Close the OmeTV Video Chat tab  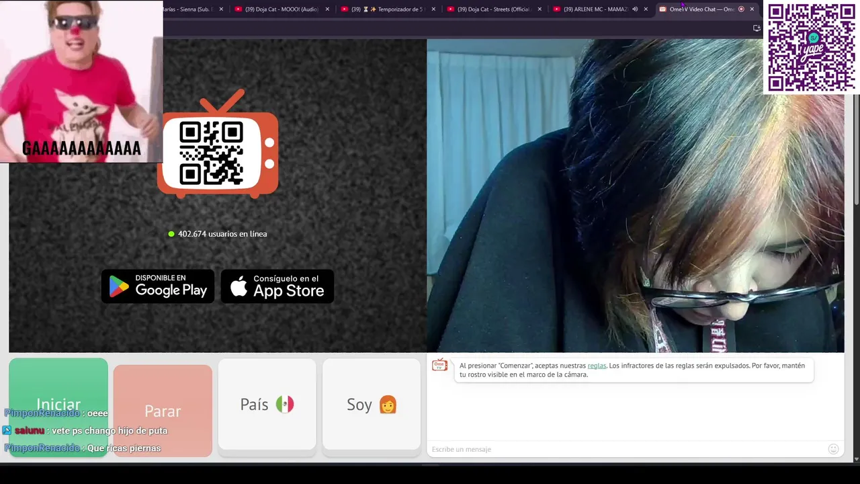tap(752, 9)
